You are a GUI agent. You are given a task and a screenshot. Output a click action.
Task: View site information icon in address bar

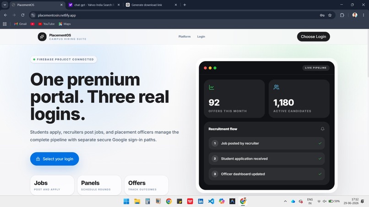[33, 15]
